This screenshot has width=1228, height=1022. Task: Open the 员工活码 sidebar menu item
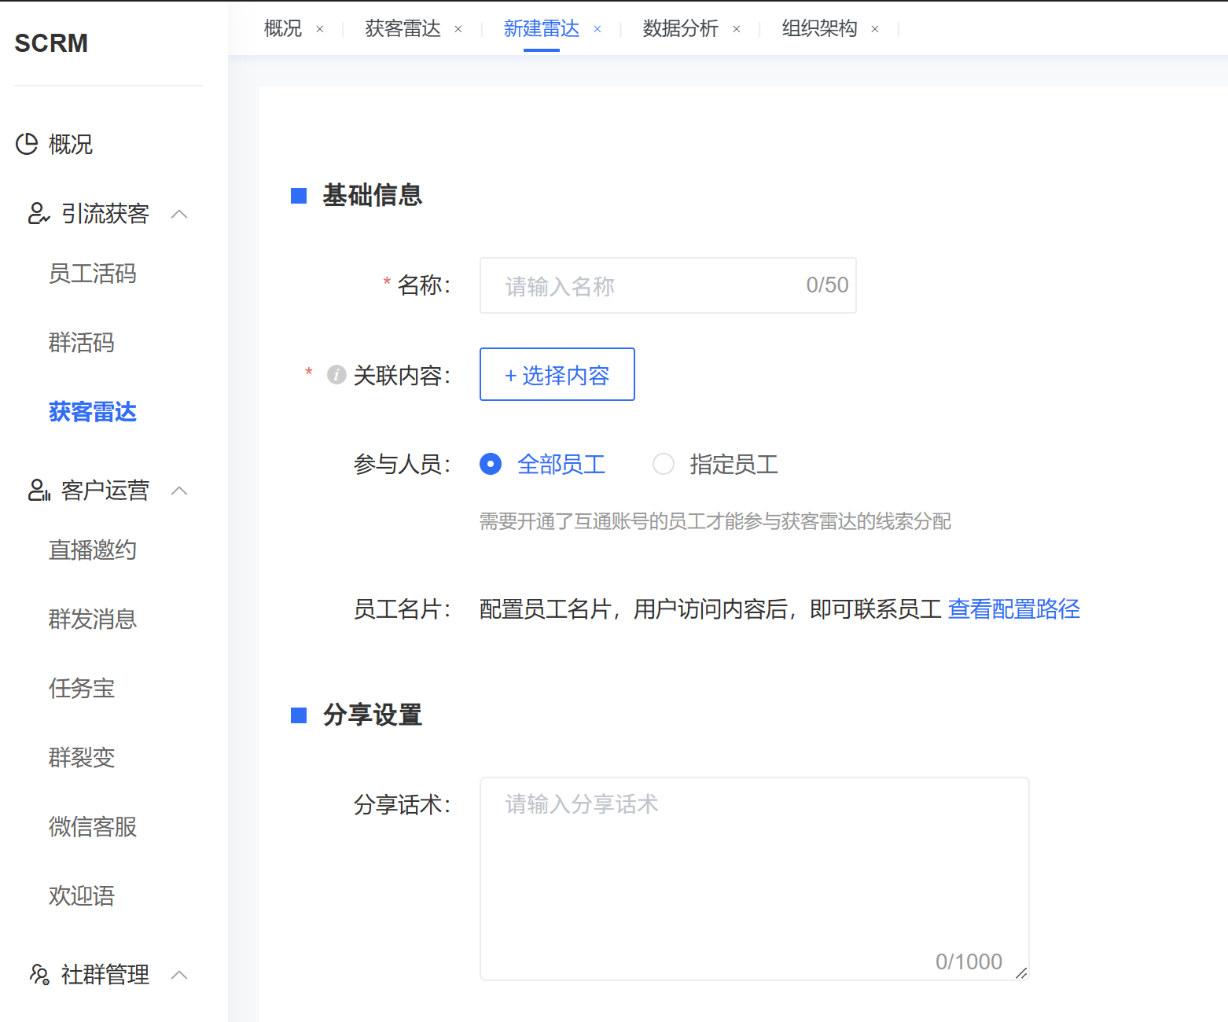[93, 274]
